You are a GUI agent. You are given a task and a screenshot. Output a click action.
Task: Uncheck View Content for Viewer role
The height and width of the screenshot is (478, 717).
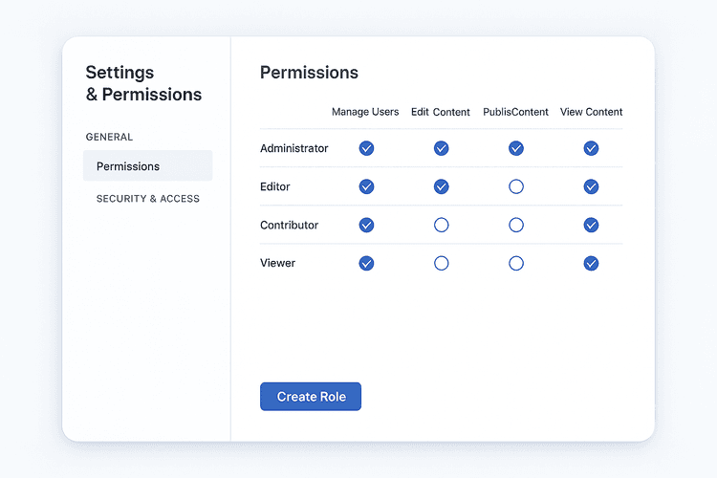click(x=591, y=263)
